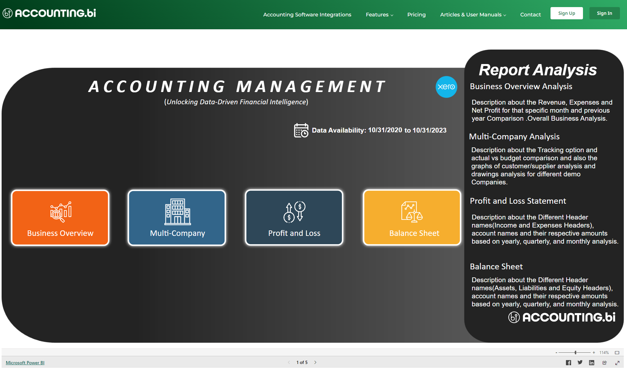Open the Pricing menu item

point(416,14)
